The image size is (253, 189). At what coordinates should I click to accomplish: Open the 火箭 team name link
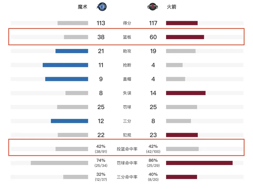(172, 7)
